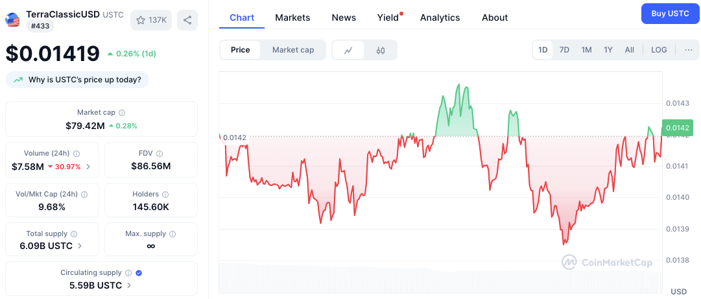701x299 pixels.
Task: Switch to line chart icon
Action: (348, 50)
